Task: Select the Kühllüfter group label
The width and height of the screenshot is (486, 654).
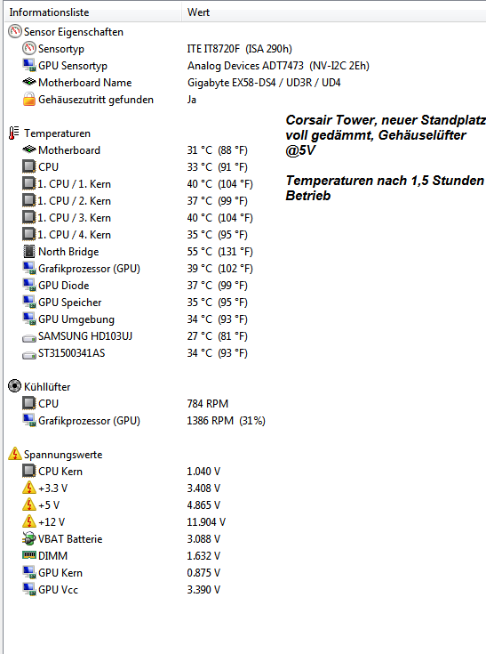Action: [x=47, y=387]
